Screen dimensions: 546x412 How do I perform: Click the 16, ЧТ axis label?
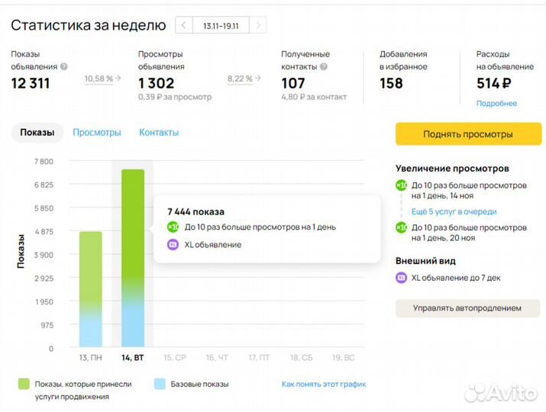[217, 358]
